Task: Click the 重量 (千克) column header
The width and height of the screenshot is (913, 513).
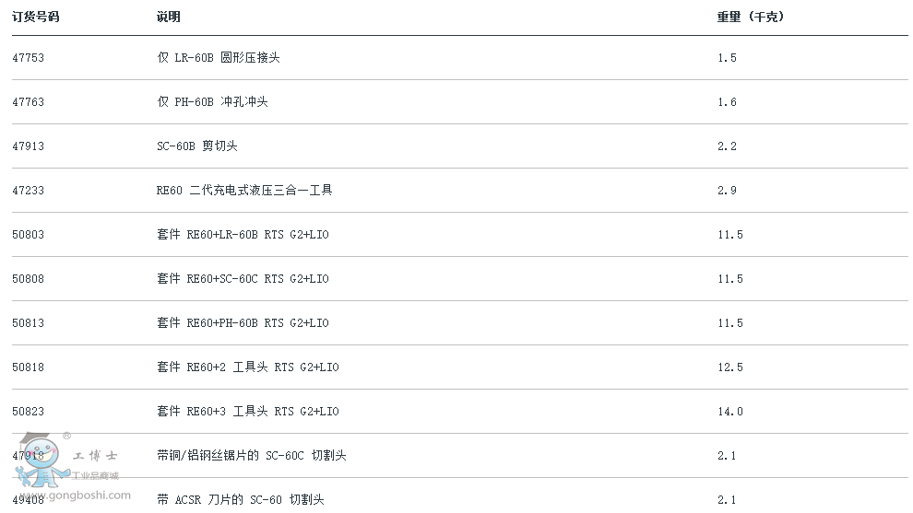Action: [751, 17]
